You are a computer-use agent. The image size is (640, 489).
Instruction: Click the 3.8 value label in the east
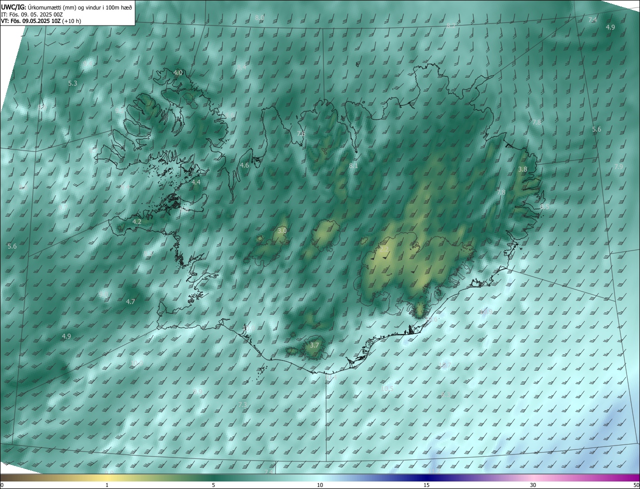click(x=522, y=169)
